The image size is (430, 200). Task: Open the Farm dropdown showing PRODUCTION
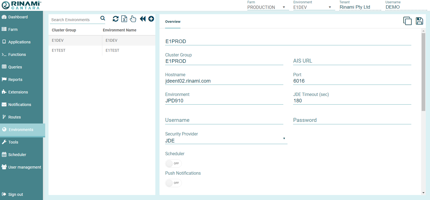[268, 7]
